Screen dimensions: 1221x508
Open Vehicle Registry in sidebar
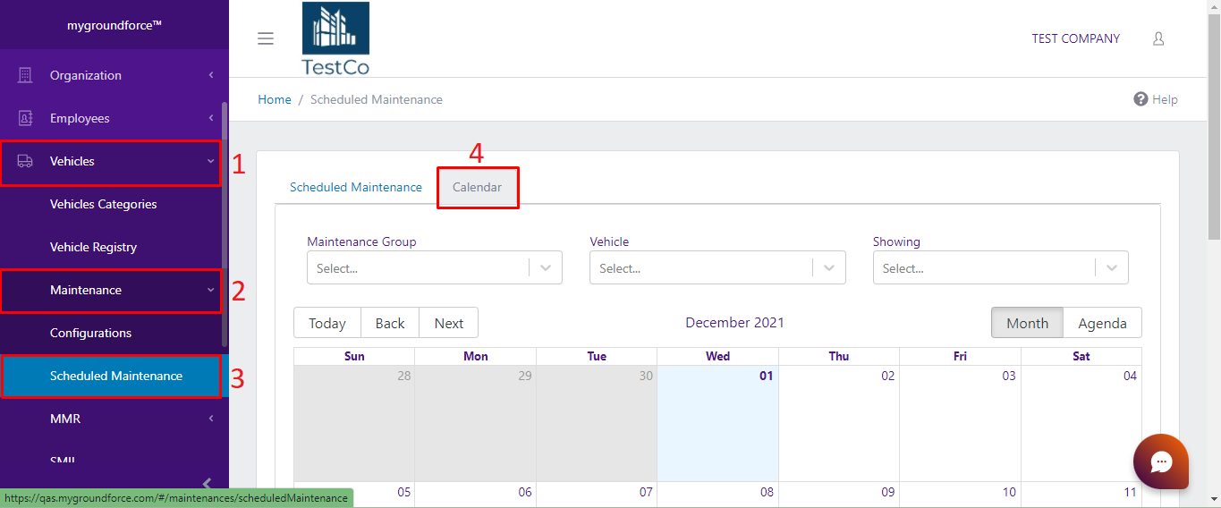pyautogui.click(x=94, y=247)
